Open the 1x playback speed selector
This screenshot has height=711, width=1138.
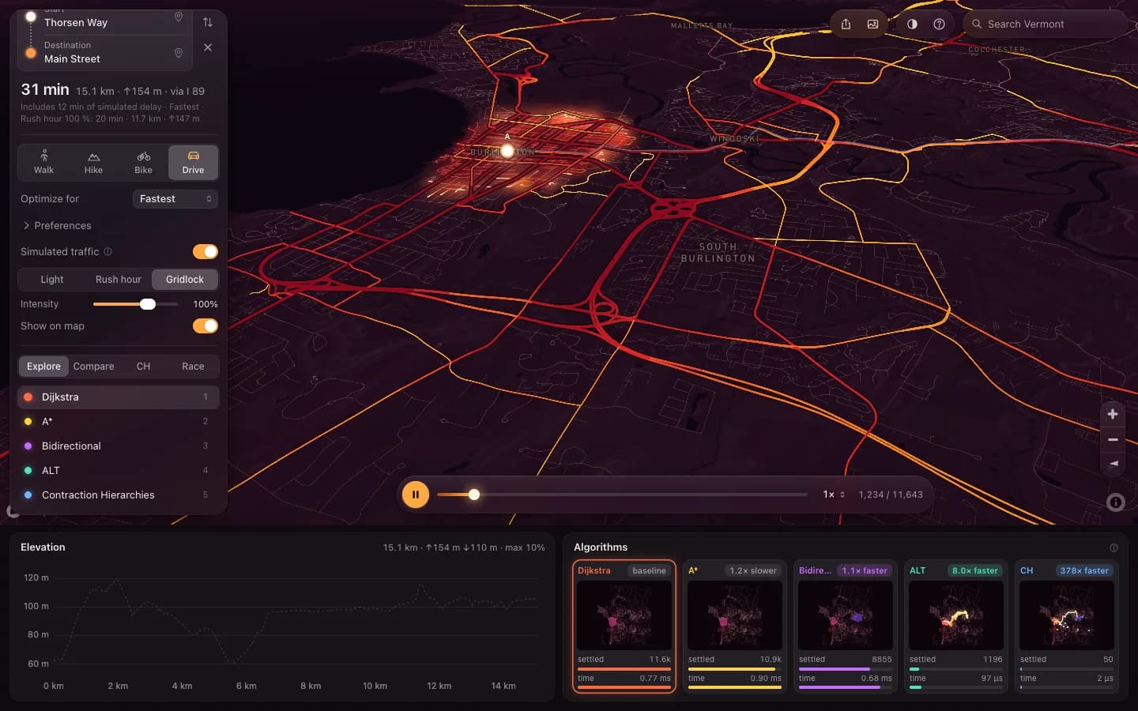834,495
